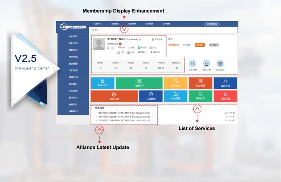Click the shield guaranteed payment icon
Image resolution: width=281 pixels, height=182 pixels.
pos(151,52)
